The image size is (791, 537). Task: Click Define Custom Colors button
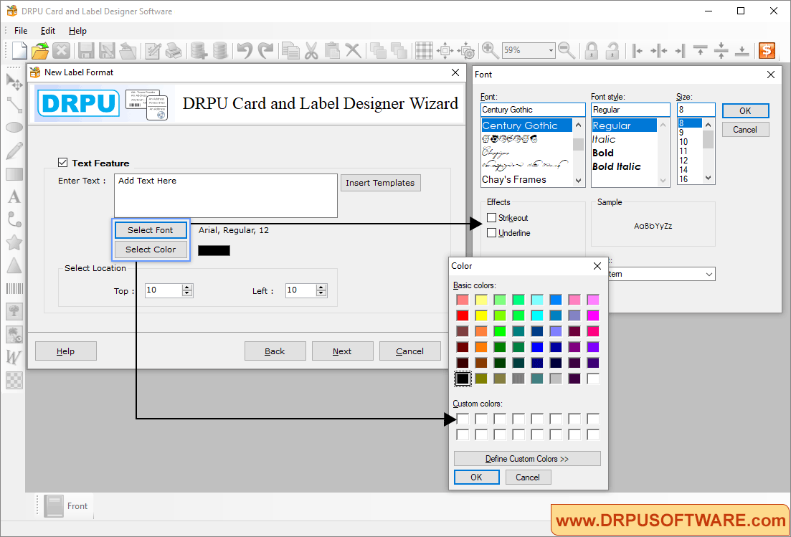[527, 458]
